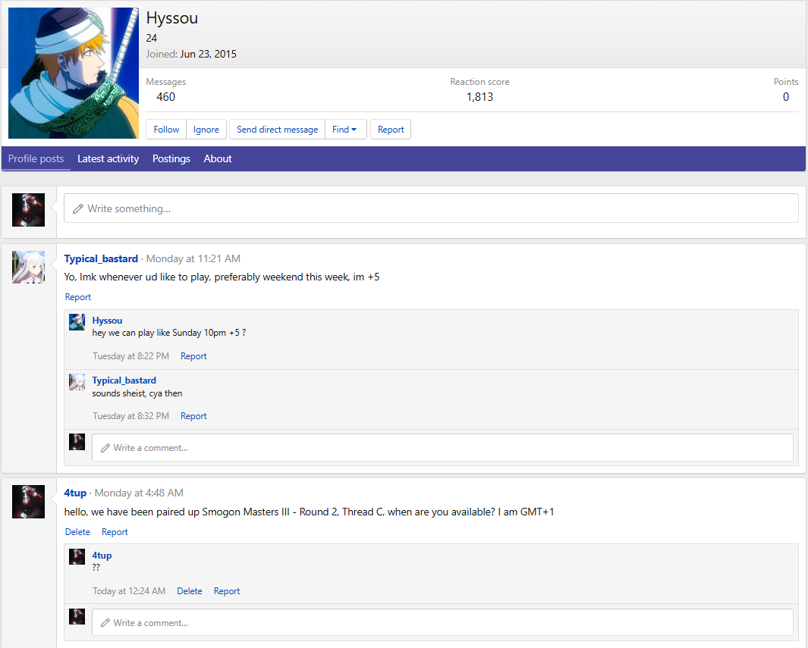Click the 'Write something...' profile post field
808x648 pixels.
431,208
